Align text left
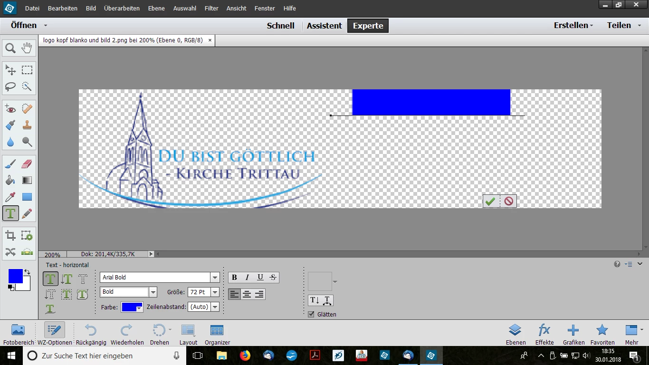Screen dimensions: 649x365 point(235,294)
